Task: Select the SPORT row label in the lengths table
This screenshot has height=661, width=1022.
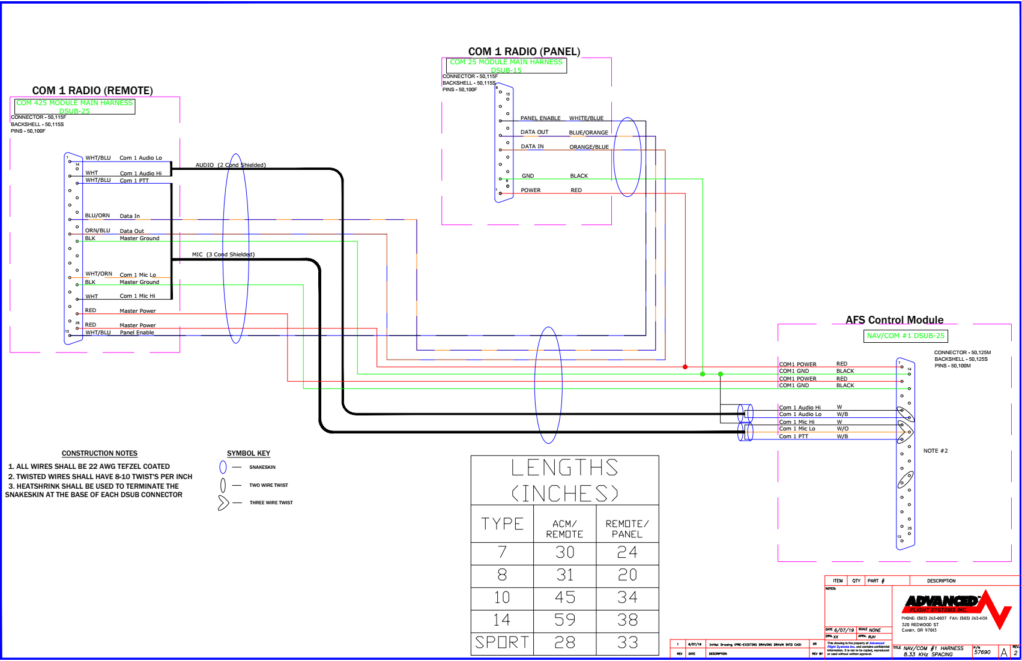Action: pyautogui.click(x=503, y=642)
